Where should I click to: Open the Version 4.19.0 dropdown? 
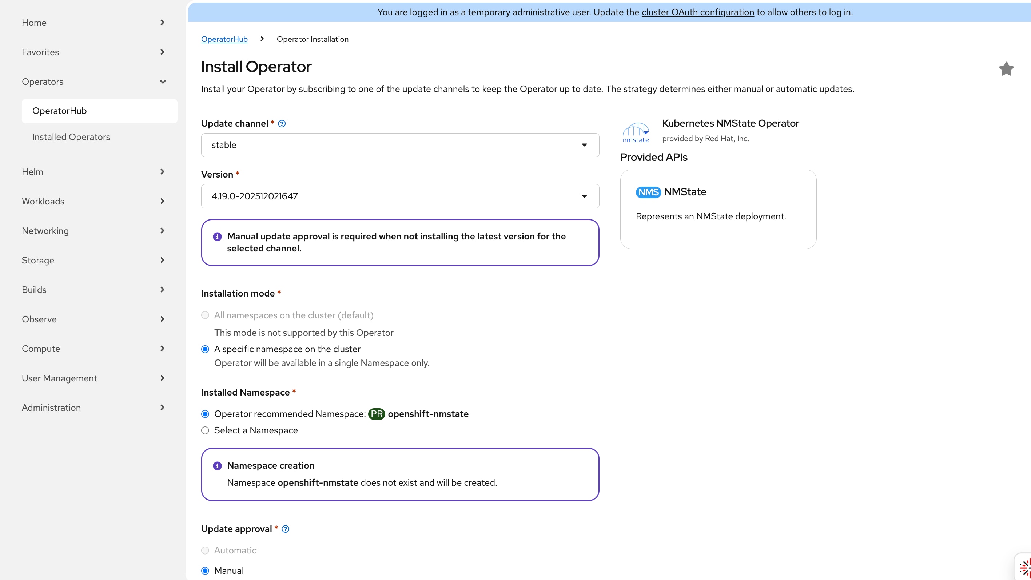pyautogui.click(x=400, y=196)
